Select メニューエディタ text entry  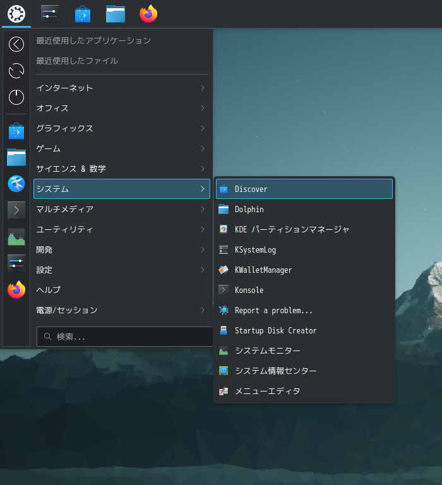pyautogui.click(x=268, y=391)
